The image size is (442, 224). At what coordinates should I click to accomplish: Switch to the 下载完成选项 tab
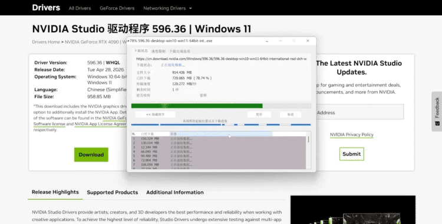180,51
